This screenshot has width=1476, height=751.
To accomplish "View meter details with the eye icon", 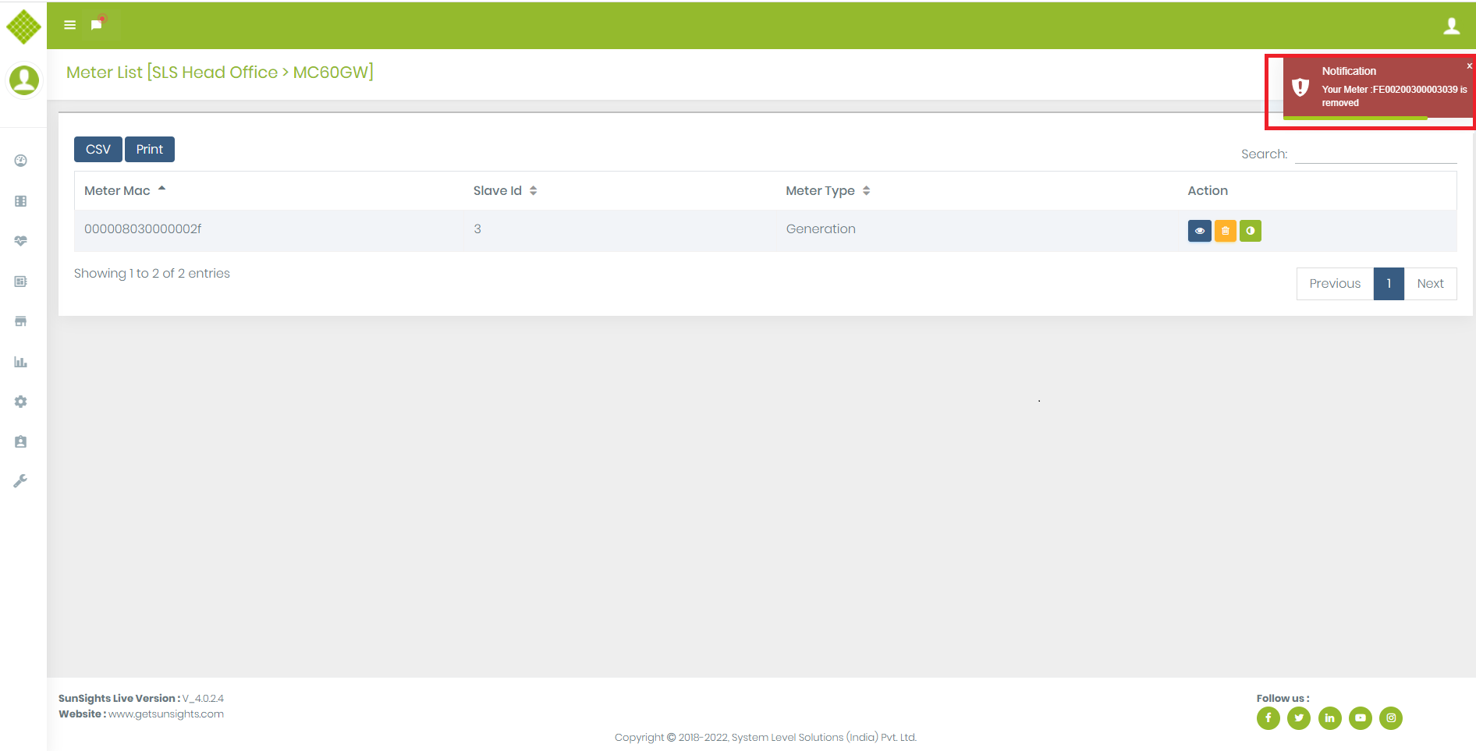I will click(1199, 231).
